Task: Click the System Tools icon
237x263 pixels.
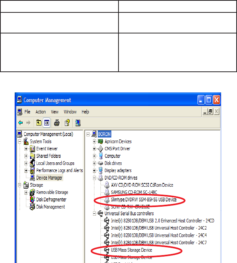Action: coord(26,141)
